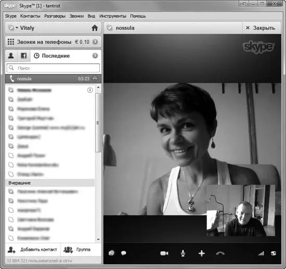Screen dimensions: 286x269
Task: Open the Помощь menu
Action: click(x=138, y=16)
